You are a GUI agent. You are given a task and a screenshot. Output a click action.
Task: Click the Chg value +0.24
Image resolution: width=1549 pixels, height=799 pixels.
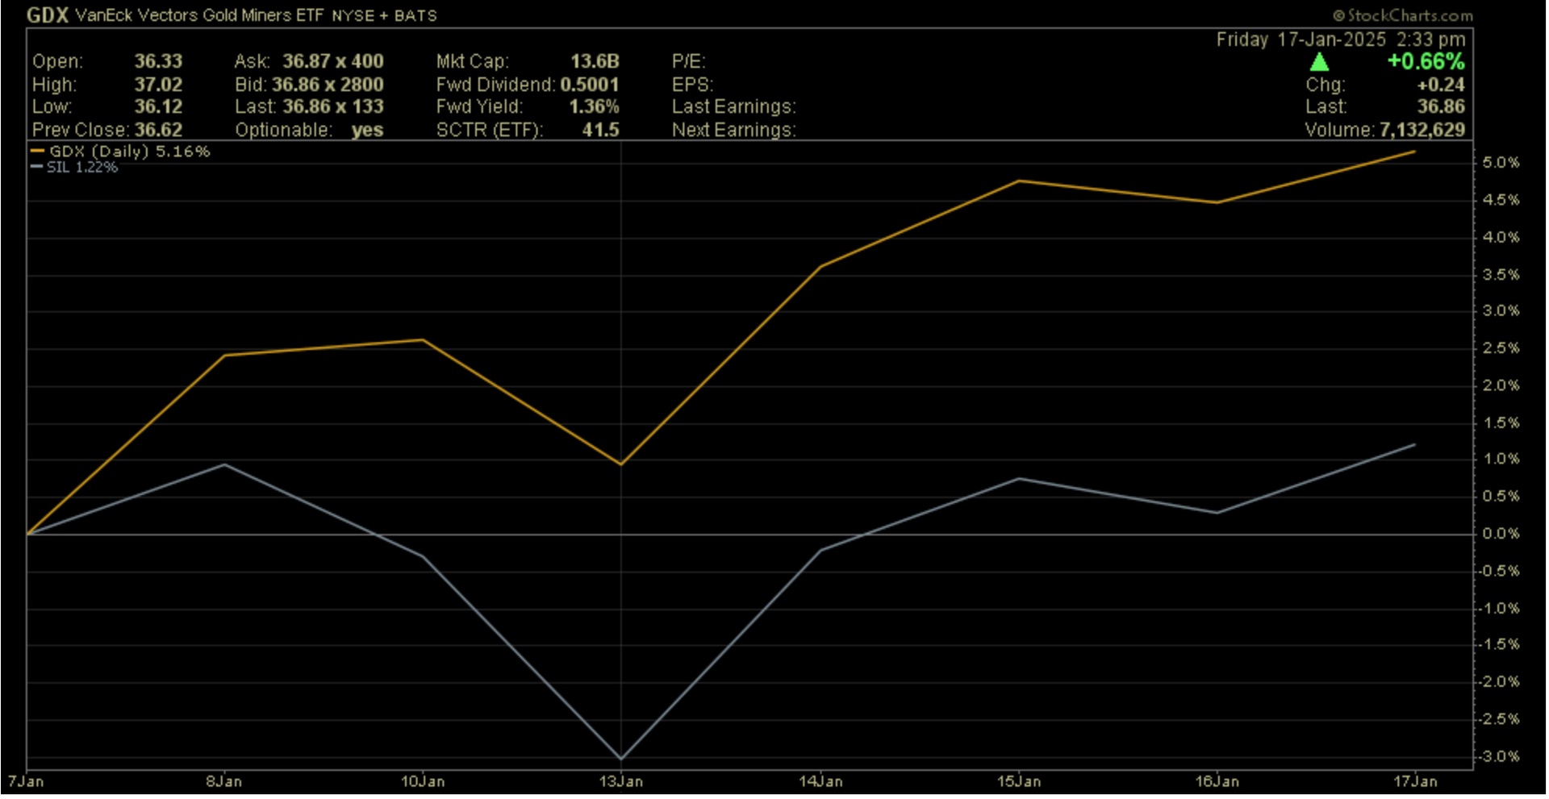1441,85
